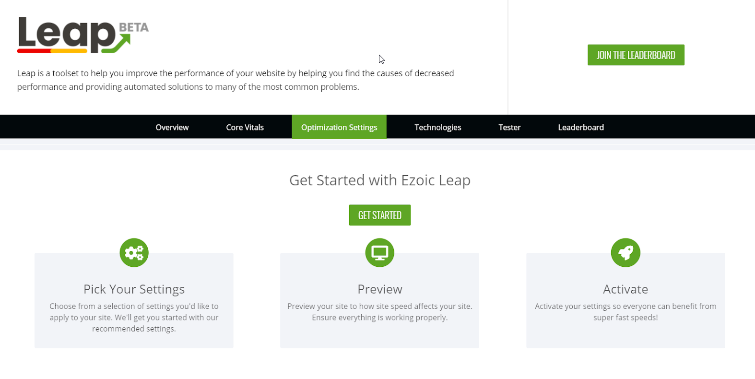Click the monitor icon above Preview
755x379 pixels.
click(379, 253)
